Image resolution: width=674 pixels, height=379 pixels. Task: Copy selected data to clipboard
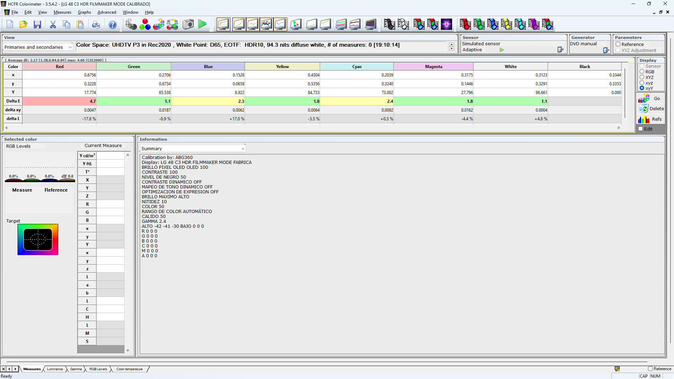67,24
